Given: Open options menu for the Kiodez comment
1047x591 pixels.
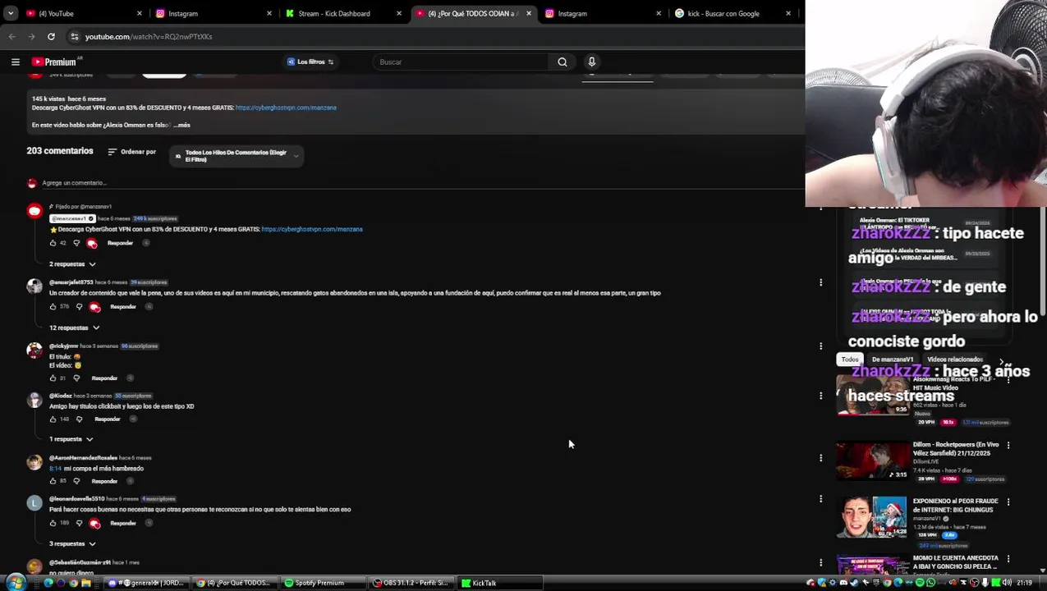Looking at the screenshot, I should tap(820, 396).
